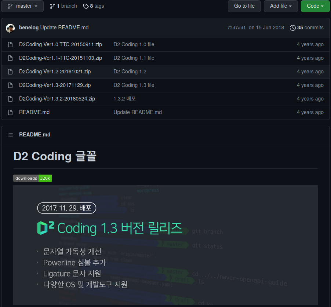Open the D2 Coding 1.3 release banner image
This screenshot has width=331, height=307.
click(x=165, y=245)
